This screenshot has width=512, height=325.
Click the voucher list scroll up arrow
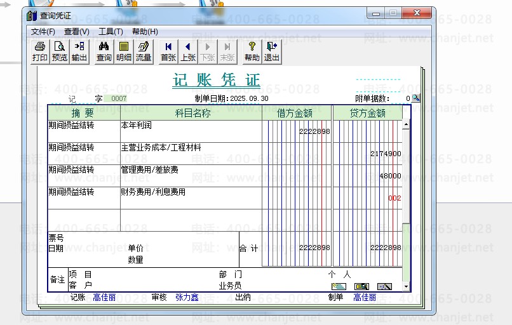click(x=406, y=124)
